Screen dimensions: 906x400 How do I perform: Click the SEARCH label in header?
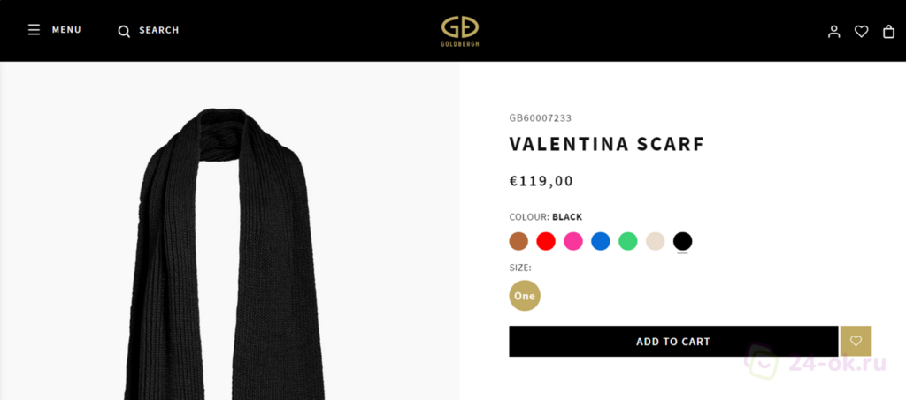tap(159, 31)
